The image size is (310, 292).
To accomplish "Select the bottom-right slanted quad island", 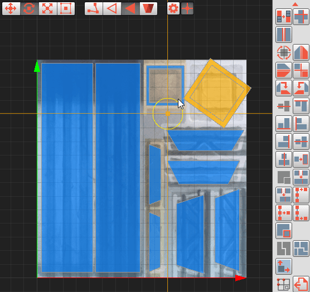I will [x=227, y=230].
